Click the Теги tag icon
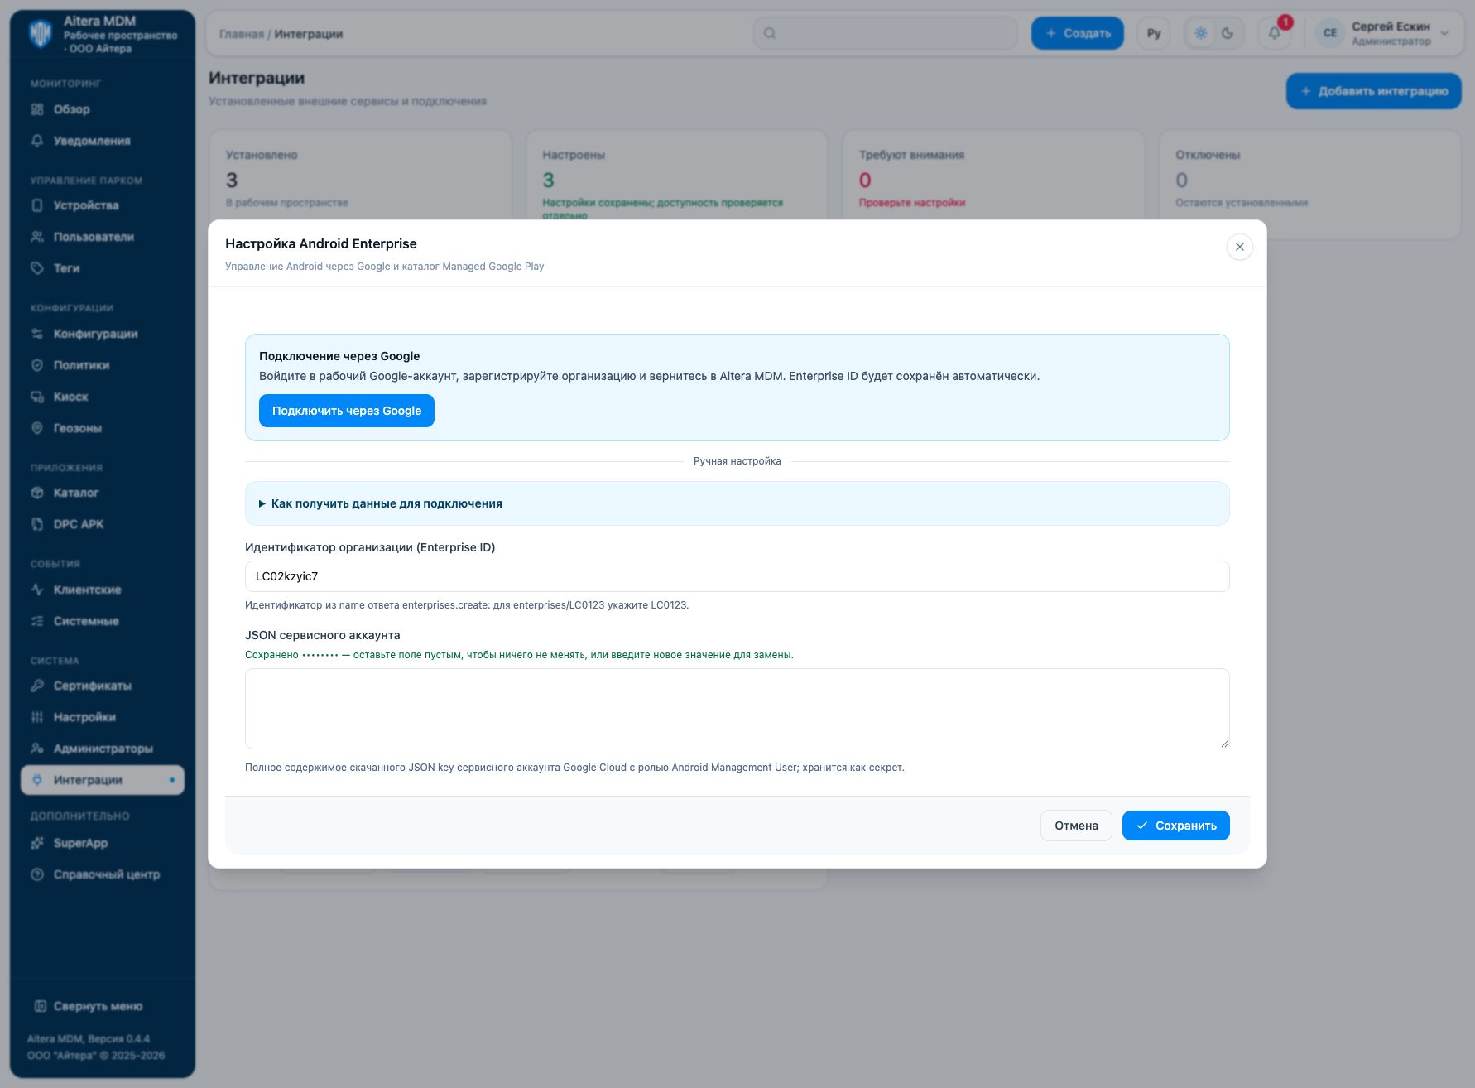Viewport: 1475px width, 1088px height. pos(37,268)
